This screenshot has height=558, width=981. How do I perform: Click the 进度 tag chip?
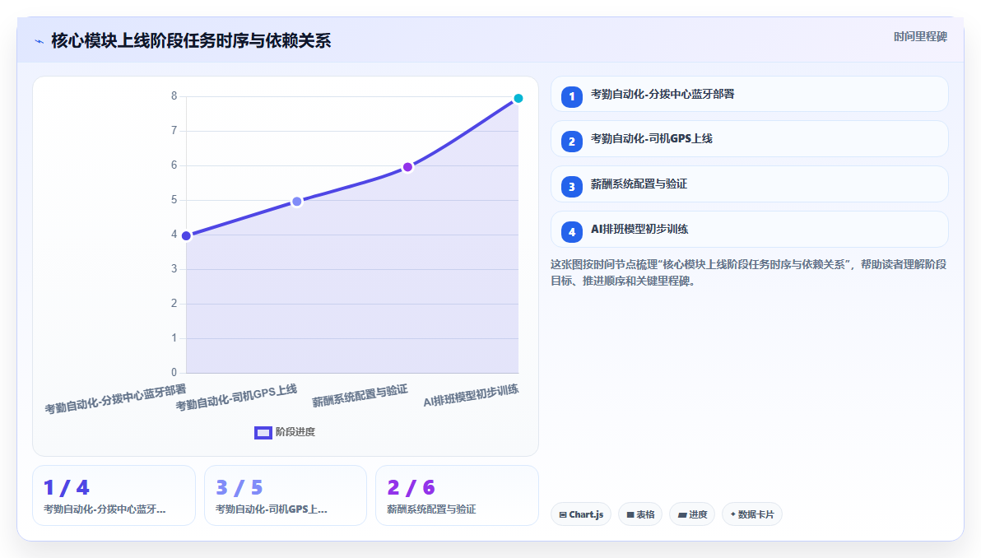(692, 514)
